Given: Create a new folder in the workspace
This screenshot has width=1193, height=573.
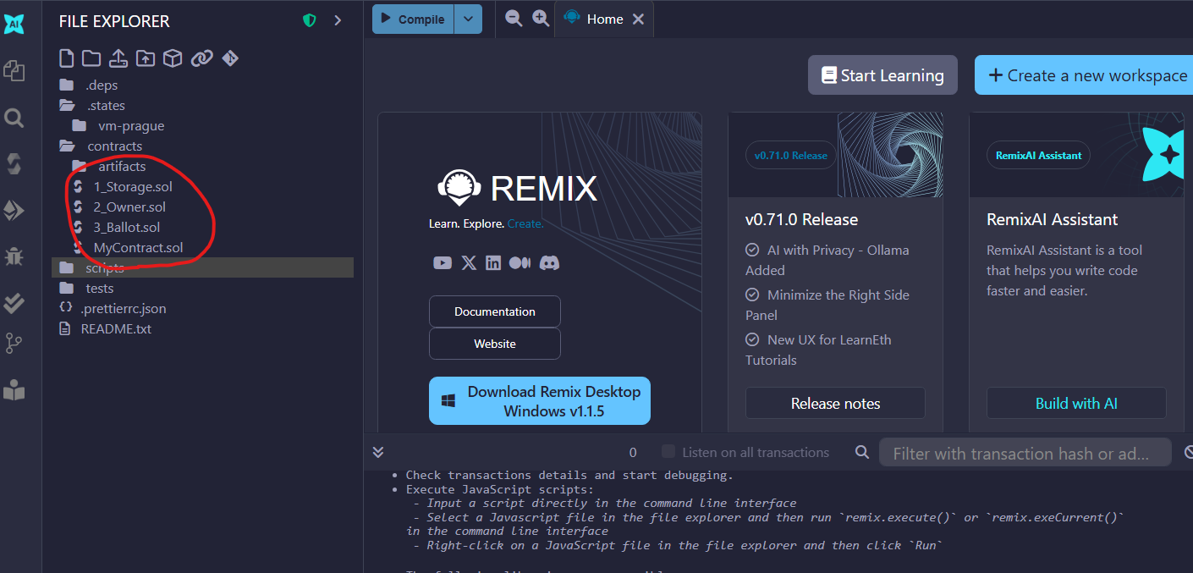Looking at the screenshot, I should tap(91, 58).
